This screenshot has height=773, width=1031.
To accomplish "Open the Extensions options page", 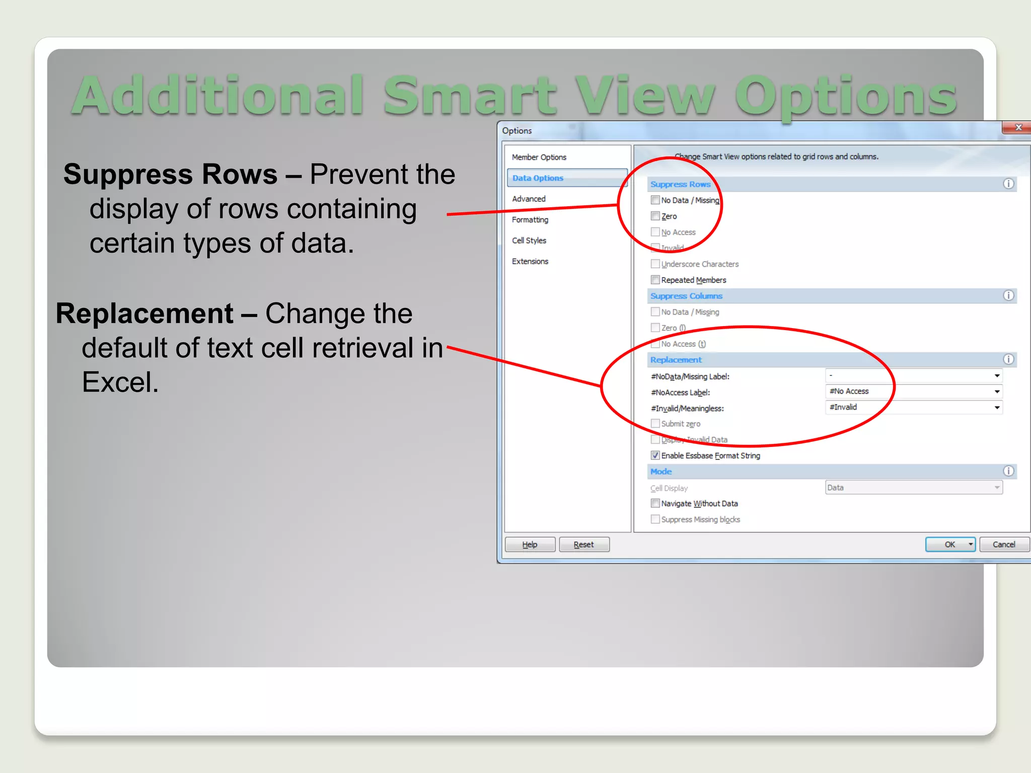I will 530,262.
